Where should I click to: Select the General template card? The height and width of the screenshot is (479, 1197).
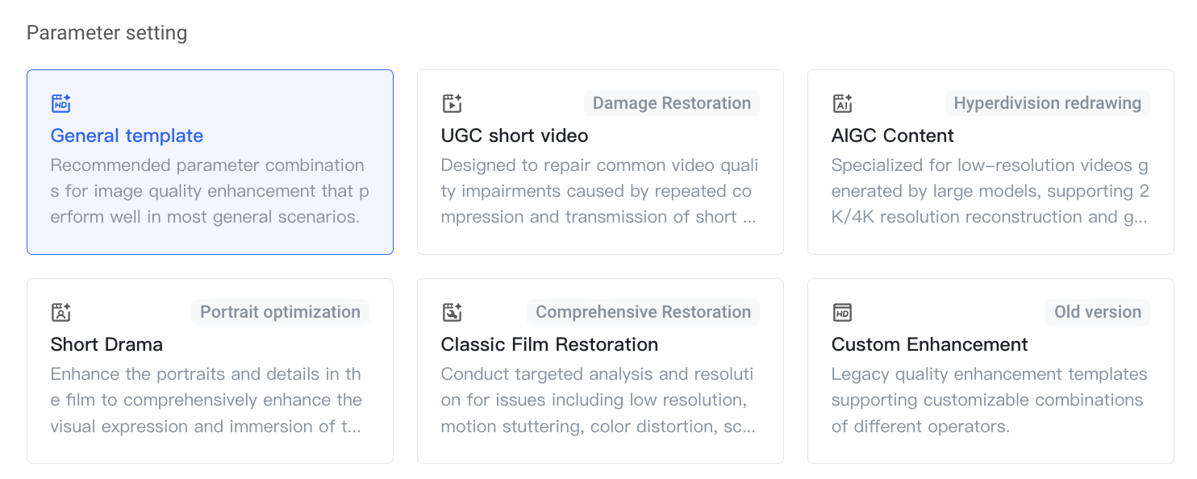point(210,162)
